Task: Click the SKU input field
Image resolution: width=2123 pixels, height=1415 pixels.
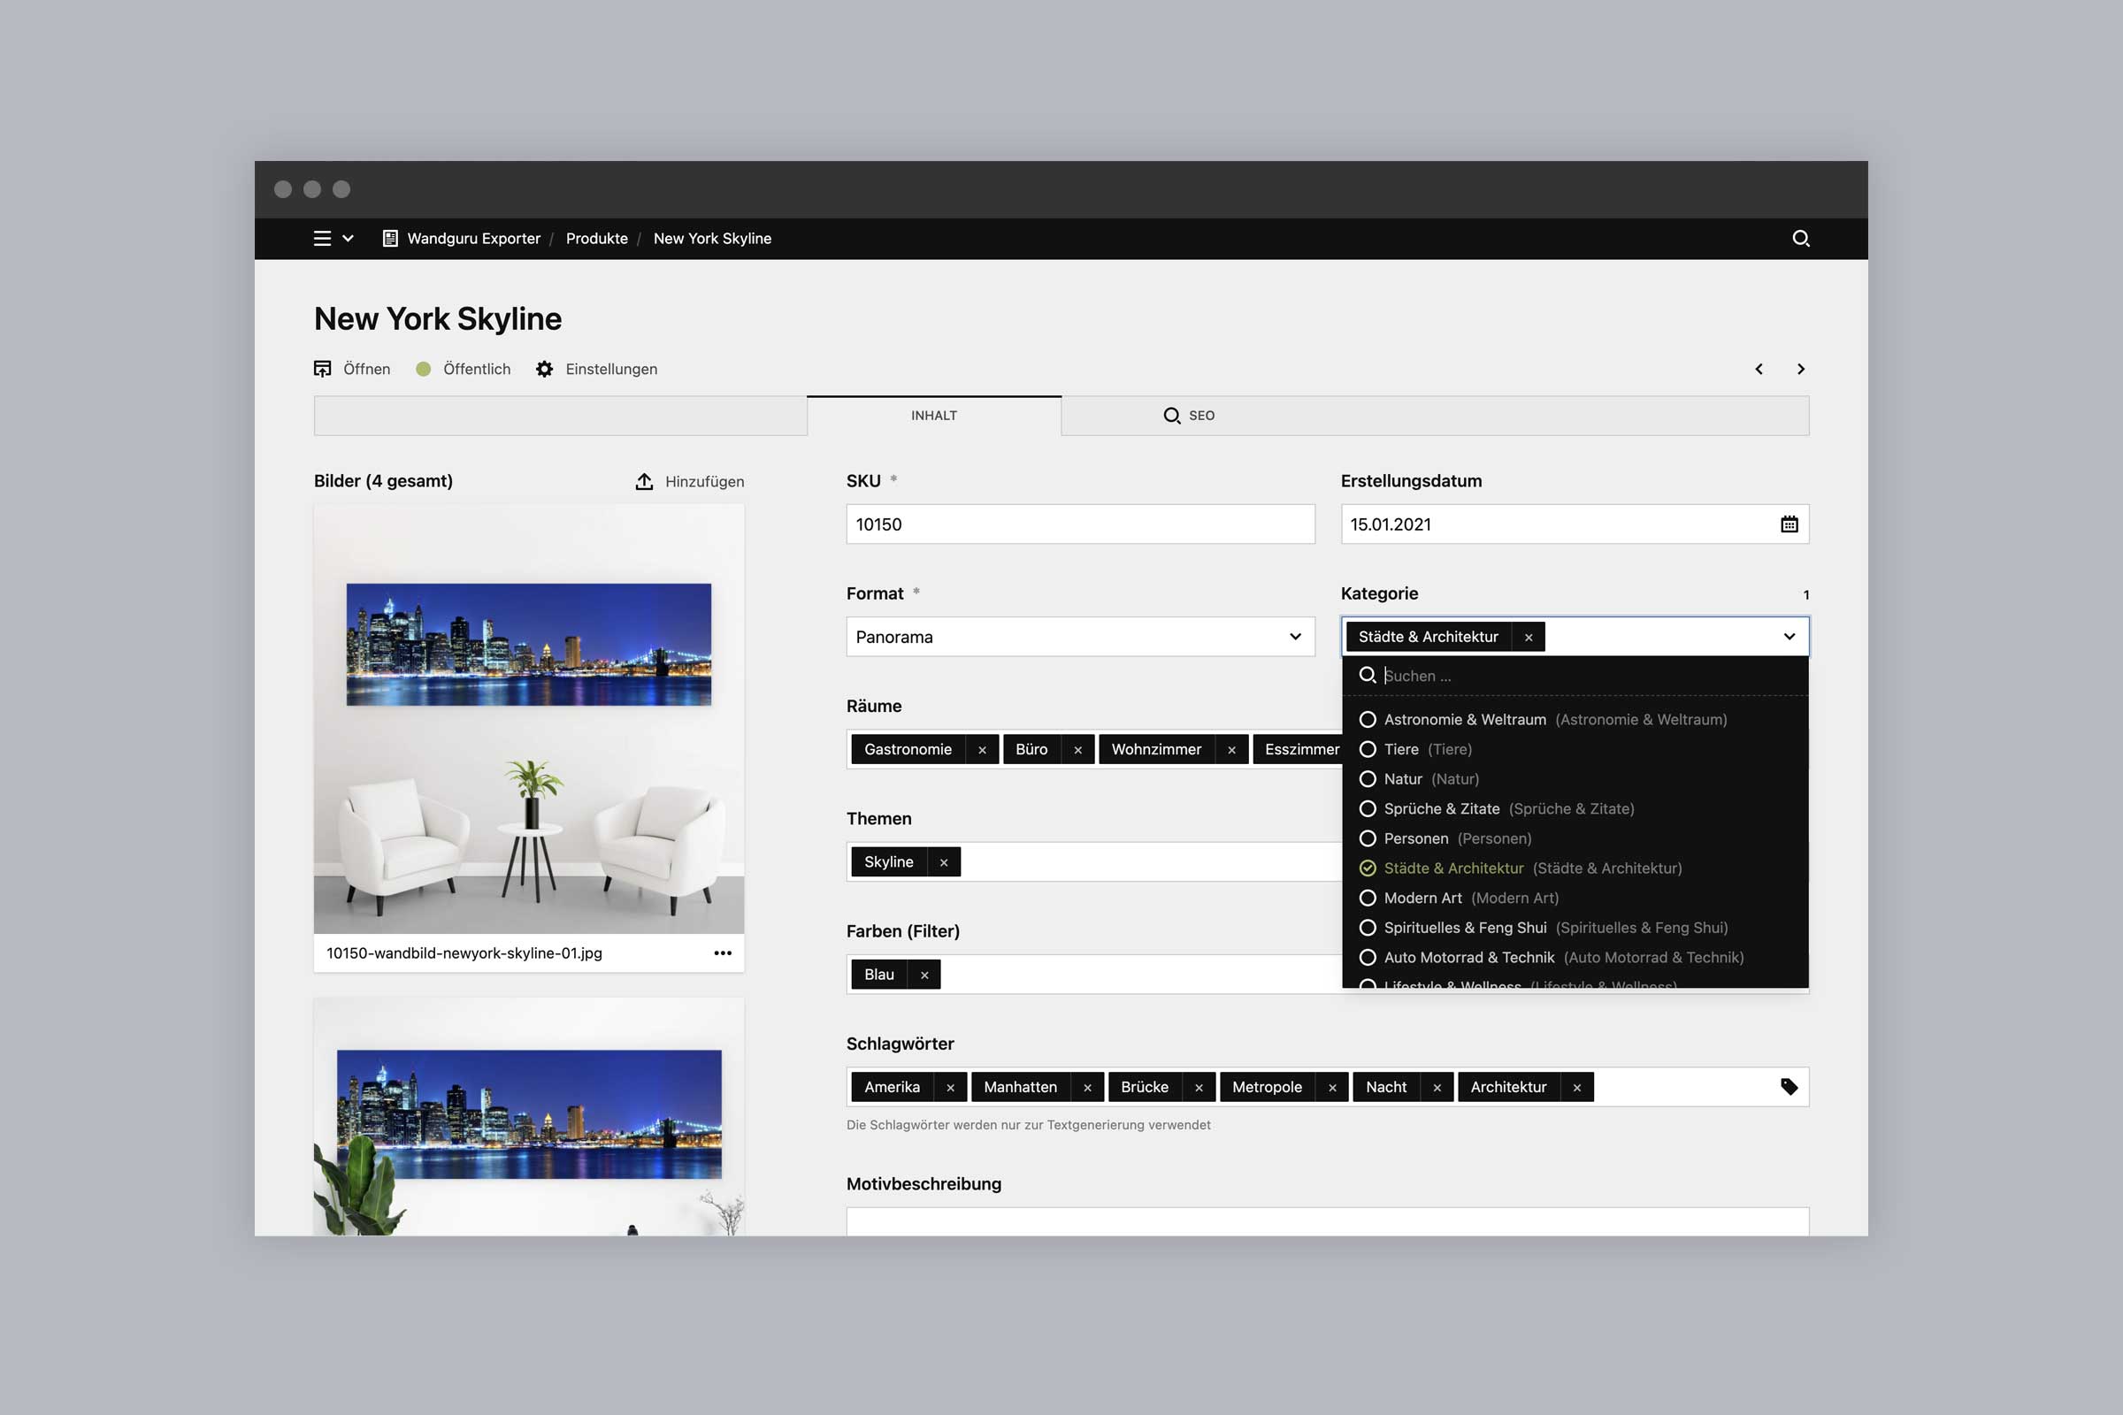Action: [x=1079, y=524]
